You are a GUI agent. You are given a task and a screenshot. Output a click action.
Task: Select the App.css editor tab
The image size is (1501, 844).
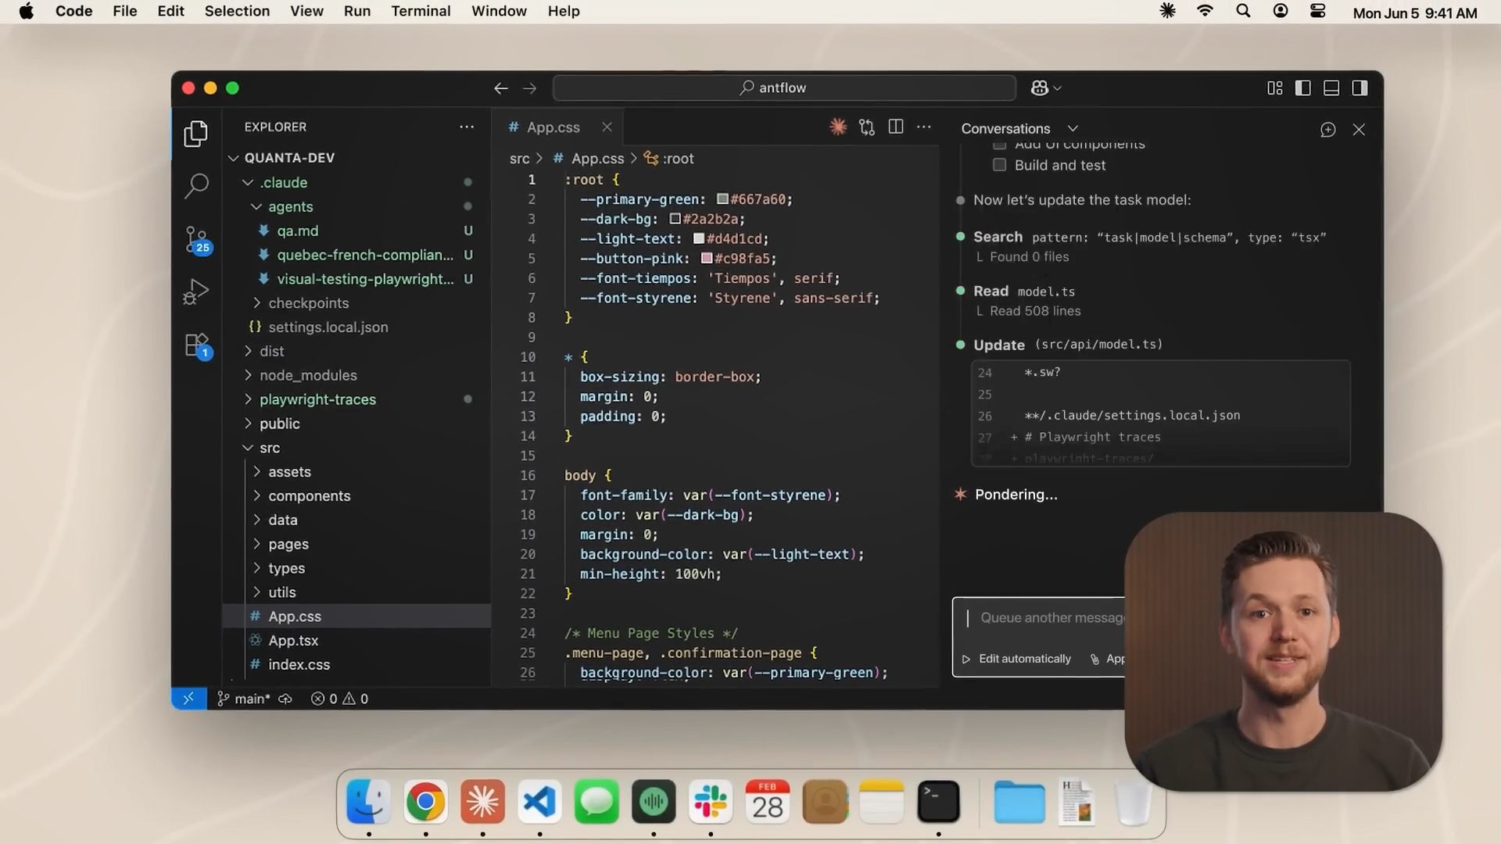[x=553, y=127]
